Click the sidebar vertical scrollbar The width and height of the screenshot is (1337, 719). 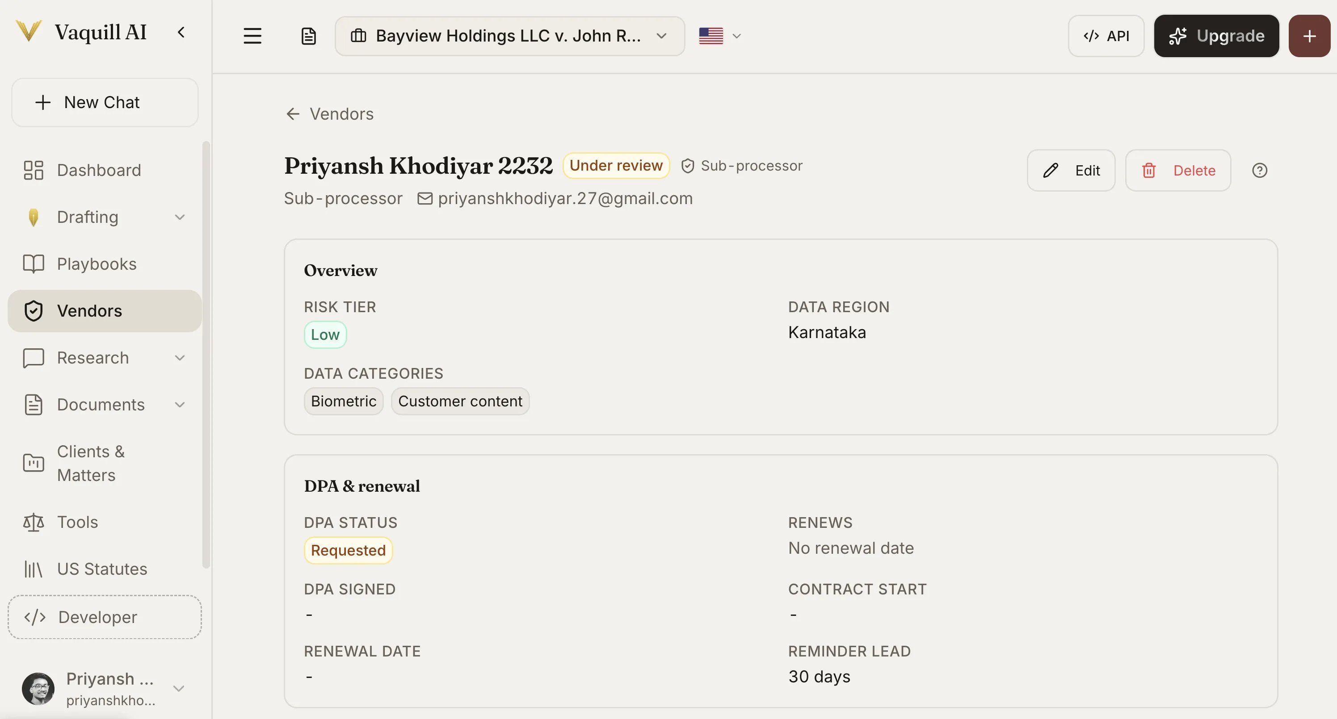click(x=206, y=355)
